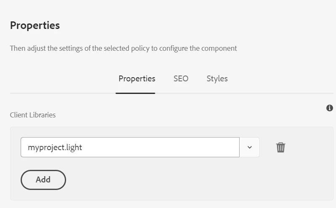Image resolution: width=336 pixels, height=208 pixels.
Task: Select the Properties tab
Action: (137, 78)
